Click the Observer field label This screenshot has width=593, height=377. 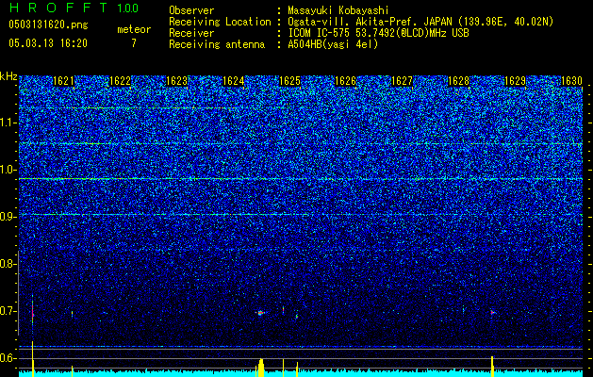pos(191,10)
